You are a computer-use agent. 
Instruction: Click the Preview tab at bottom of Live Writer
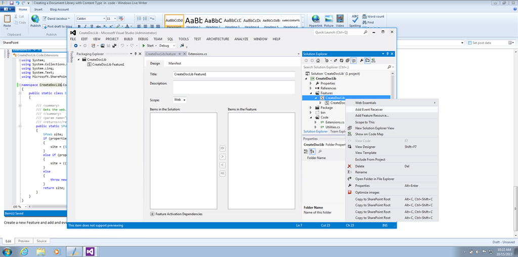pyautogui.click(x=24, y=241)
